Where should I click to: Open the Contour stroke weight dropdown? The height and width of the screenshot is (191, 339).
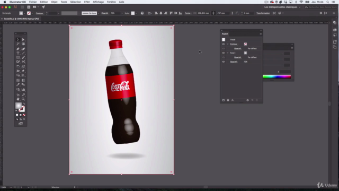[58, 13]
